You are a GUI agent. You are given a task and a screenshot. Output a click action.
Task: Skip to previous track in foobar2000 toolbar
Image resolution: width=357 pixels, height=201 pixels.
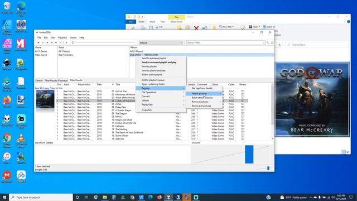click(x=52, y=42)
